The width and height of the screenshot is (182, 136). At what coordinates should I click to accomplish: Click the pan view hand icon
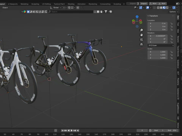point(141,35)
